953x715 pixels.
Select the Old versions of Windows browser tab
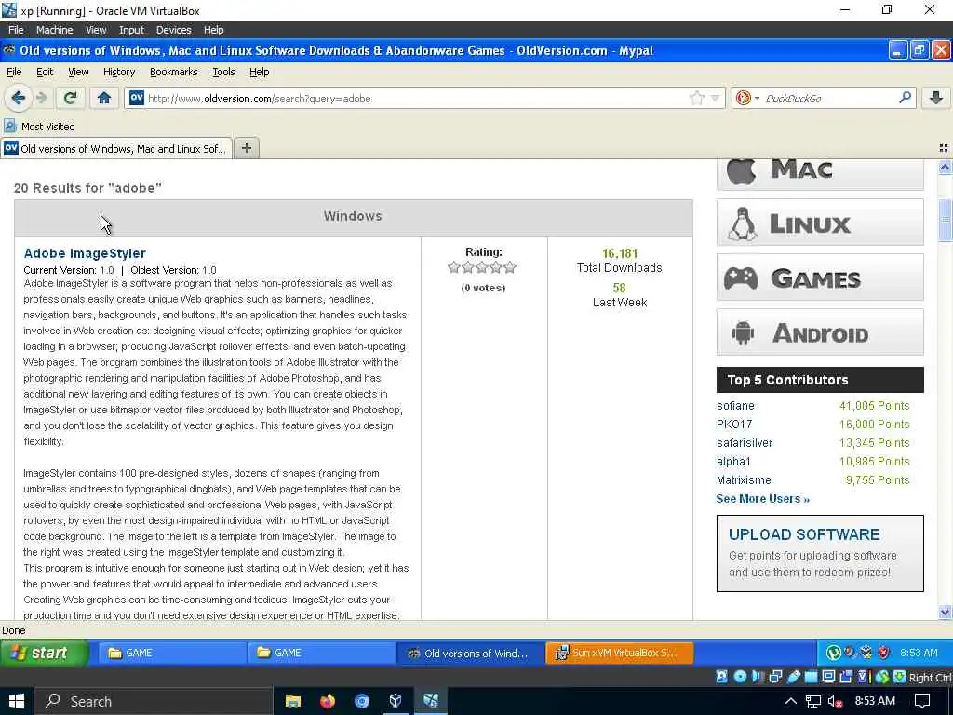click(x=116, y=148)
